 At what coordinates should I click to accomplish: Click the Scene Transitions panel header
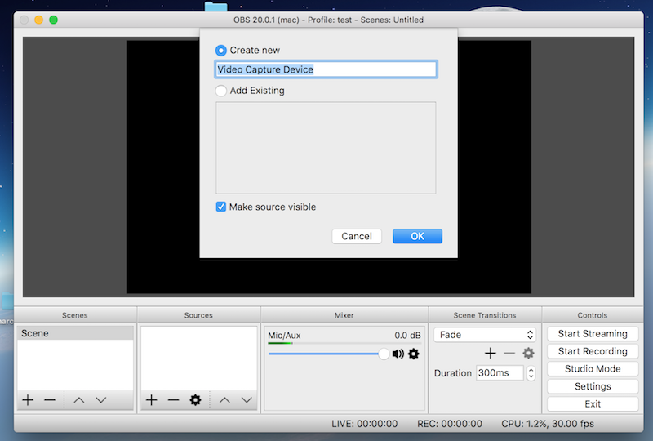(485, 315)
